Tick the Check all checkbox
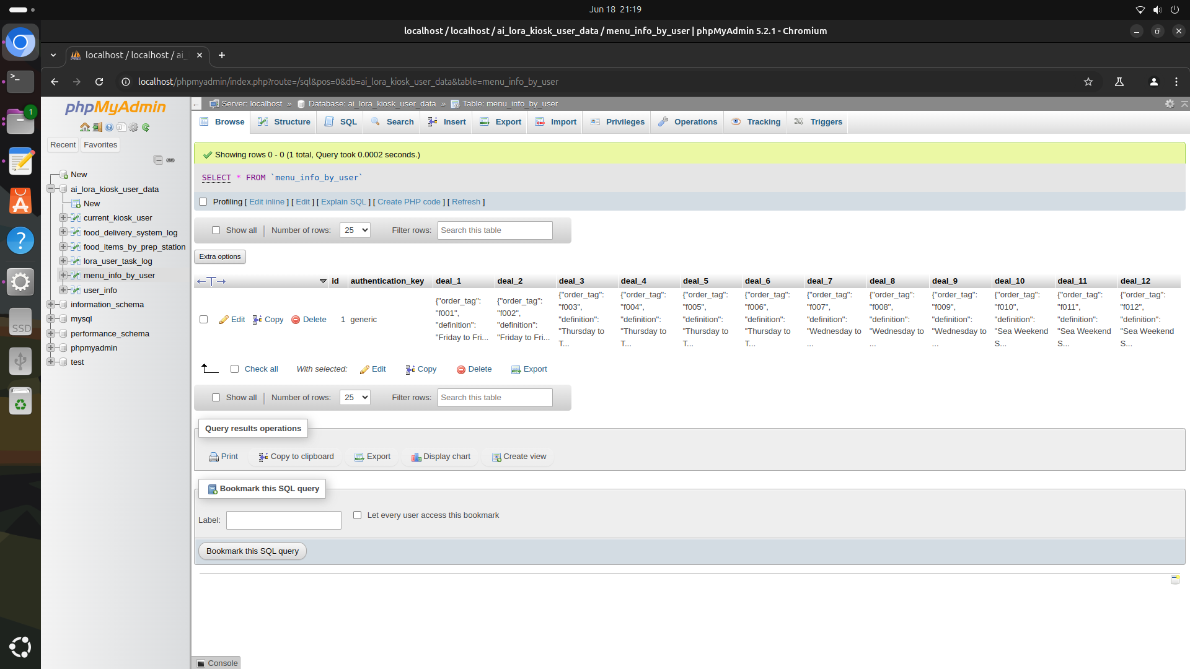1190x669 pixels. point(234,369)
